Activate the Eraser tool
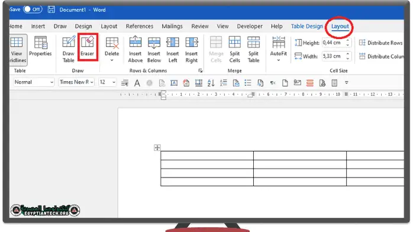 click(88, 47)
